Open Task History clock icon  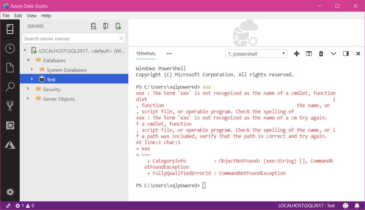(x=10, y=48)
